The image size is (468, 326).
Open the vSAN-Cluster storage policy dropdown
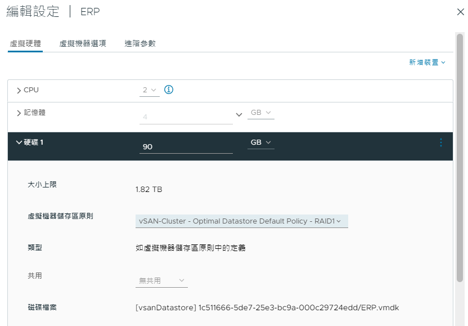(242, 221)
